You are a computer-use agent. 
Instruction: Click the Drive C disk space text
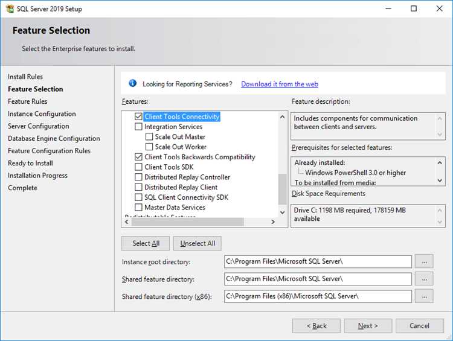(x=350, y=214)
